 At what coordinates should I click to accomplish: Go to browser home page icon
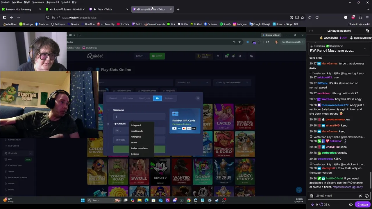(310, 17)
